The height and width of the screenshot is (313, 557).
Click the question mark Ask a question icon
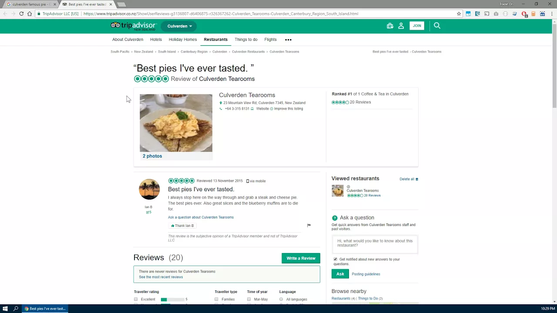(335, 218)
